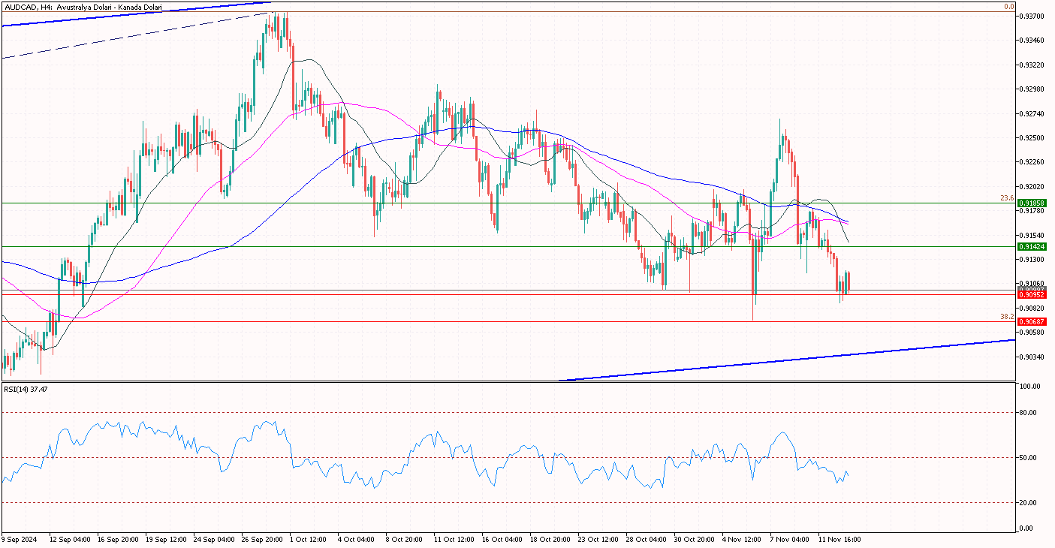Screen dimensions: 1055x548
Task: Click the RSI 100.00 scale label
Action: coord(1032,387)
